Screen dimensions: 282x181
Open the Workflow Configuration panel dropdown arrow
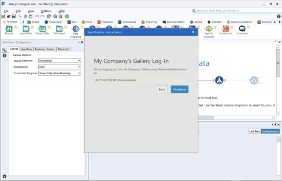click(x=79, y=42)
